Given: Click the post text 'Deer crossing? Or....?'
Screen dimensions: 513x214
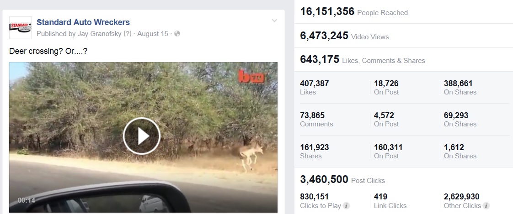Looking at the screenshot, I should 48,51.
